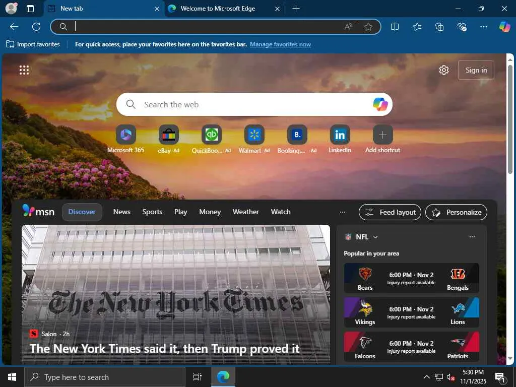Image resolution: width=516 pixels, height=387 pixels.
Task: Open network icon in system tray
Action: [x=439, y=377]
